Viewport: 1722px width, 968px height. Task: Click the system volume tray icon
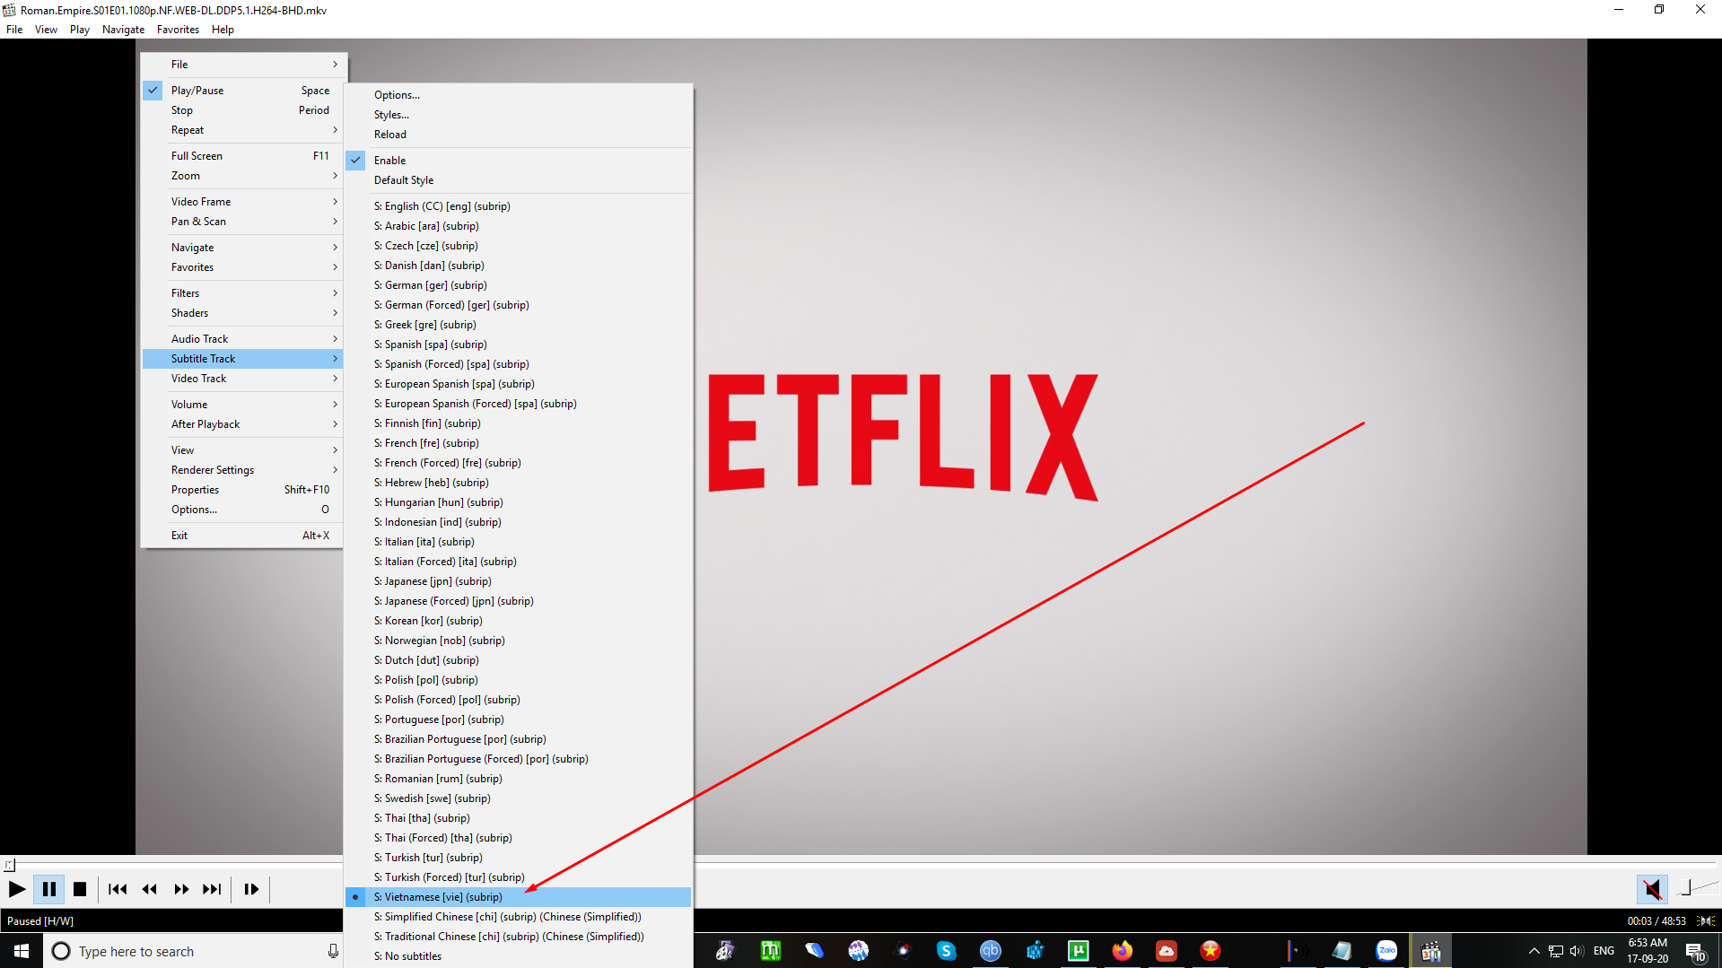pyautogui.click(x=1577, y=951)
